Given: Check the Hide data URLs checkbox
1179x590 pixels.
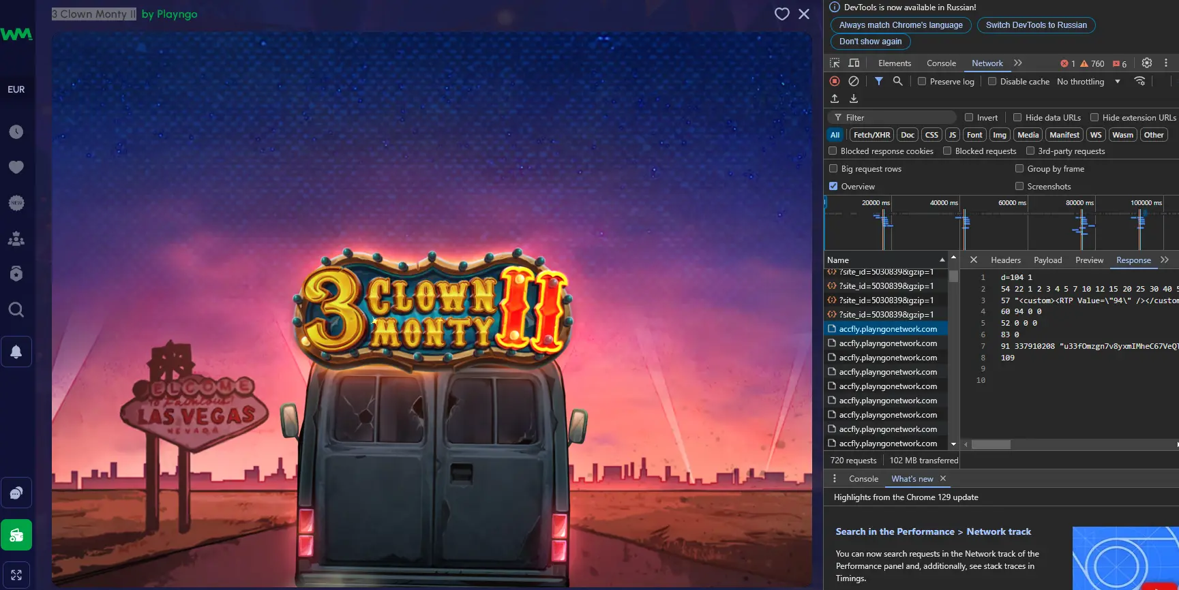Looking at the screenshot, I should tap(1017, 117).
